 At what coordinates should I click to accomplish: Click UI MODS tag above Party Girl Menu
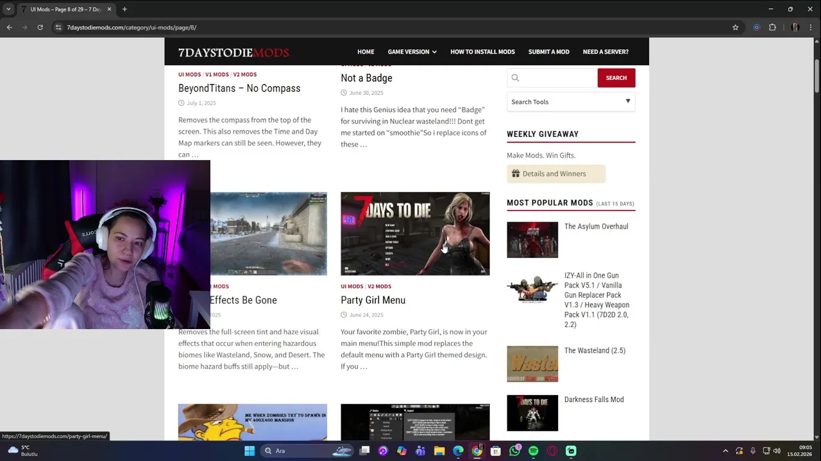pos(351,286)
